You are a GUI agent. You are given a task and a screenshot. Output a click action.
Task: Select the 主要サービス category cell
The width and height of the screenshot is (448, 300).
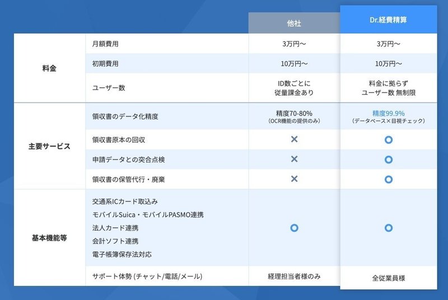click(49, 146)
